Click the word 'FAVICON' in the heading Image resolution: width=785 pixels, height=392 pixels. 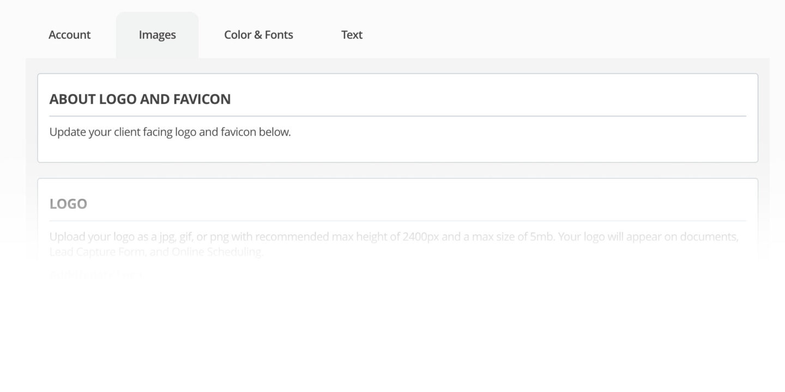coord(202,99)
